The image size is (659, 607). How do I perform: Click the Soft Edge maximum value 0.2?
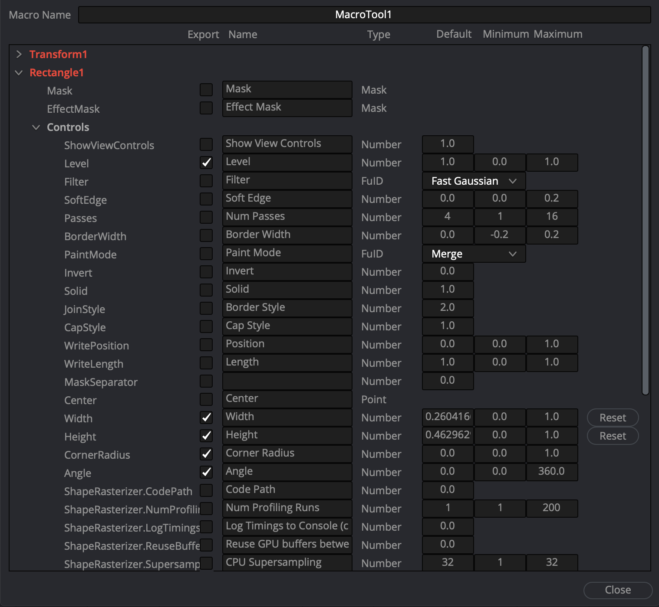click(x=552, y=199)
